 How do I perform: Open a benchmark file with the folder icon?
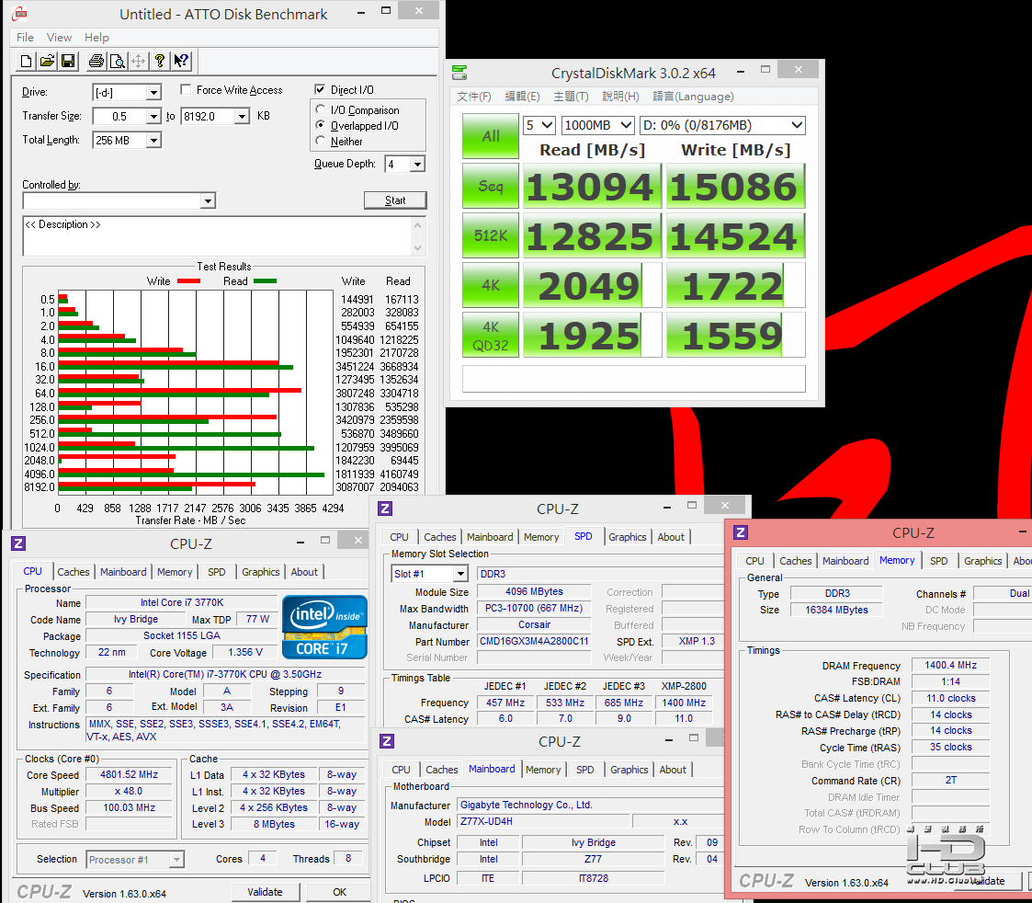click(47, 62)
